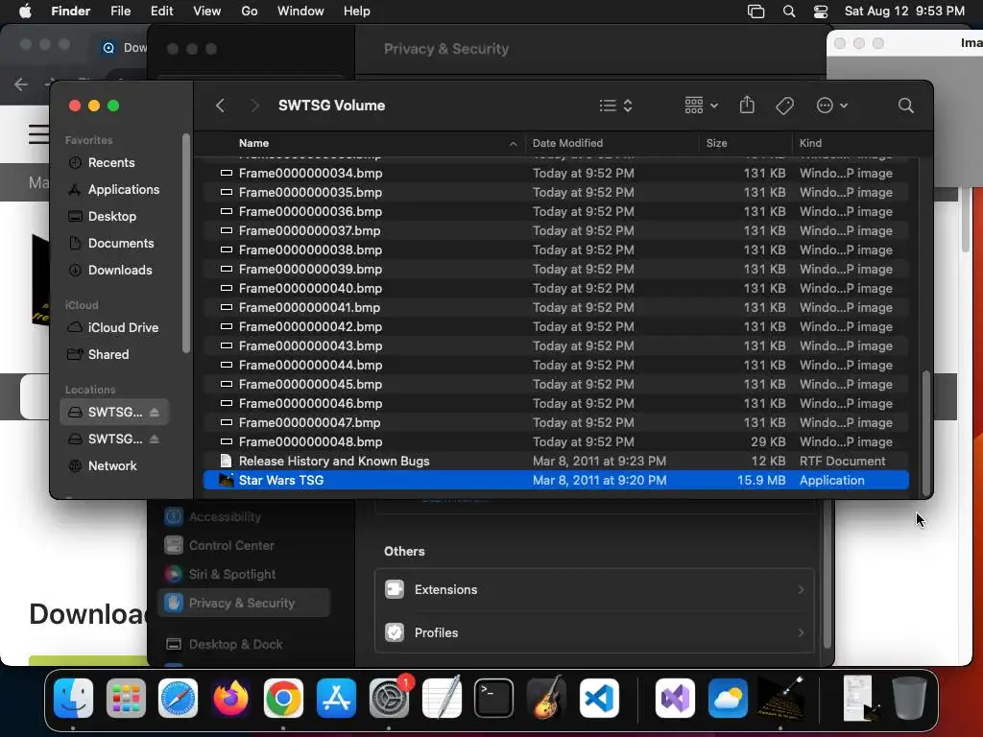Image resolution: width=983 pixels, height=737 pixels.
Task: Click the Share icon in Finder toolbar
Action: click(747, 105)
